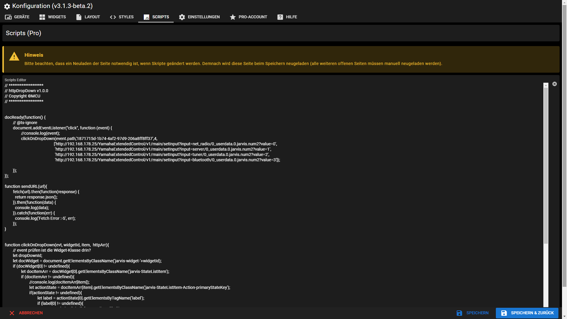Screen dimensions: 567x319
Task: Click the URL line with input=tuner
Action: [x=162, y=154]
